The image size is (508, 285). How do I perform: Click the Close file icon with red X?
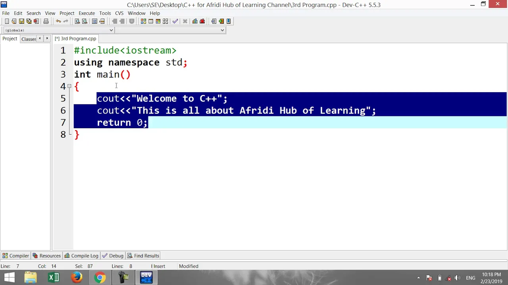click(36, 21)
